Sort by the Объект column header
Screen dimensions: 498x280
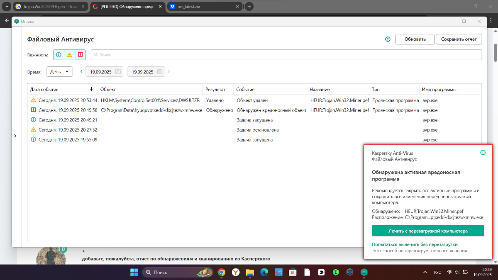[150, 89]
